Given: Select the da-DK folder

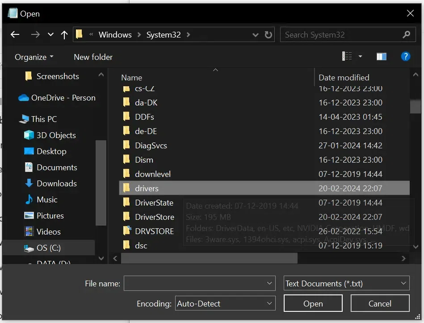Looking at the screenshot, I should coord(264,102).
